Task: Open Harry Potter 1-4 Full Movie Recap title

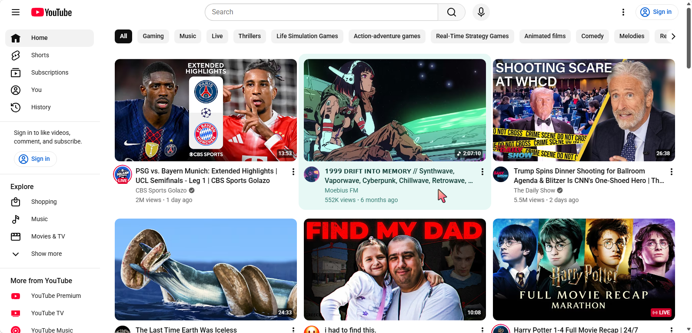Action: click(x=576, y=330)
